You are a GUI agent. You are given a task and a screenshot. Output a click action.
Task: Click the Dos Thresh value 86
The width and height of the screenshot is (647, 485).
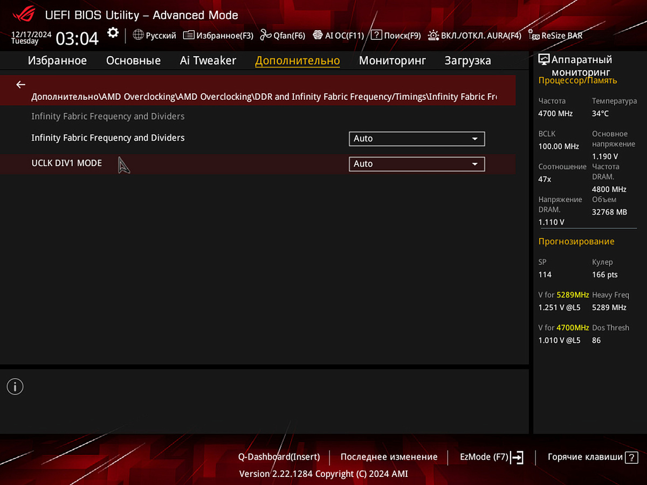point(596,341)
